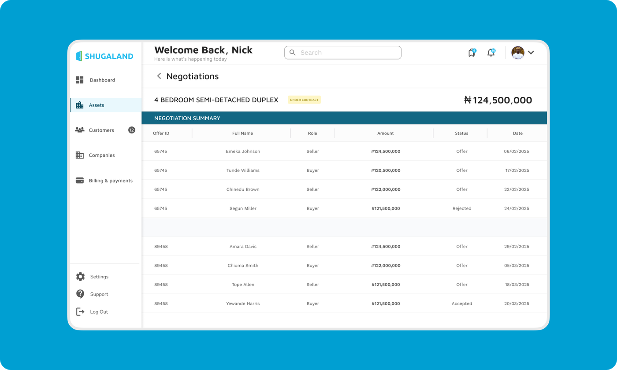Go back using Negotiations back chevron
617x370 pixels.
point(159,76)
